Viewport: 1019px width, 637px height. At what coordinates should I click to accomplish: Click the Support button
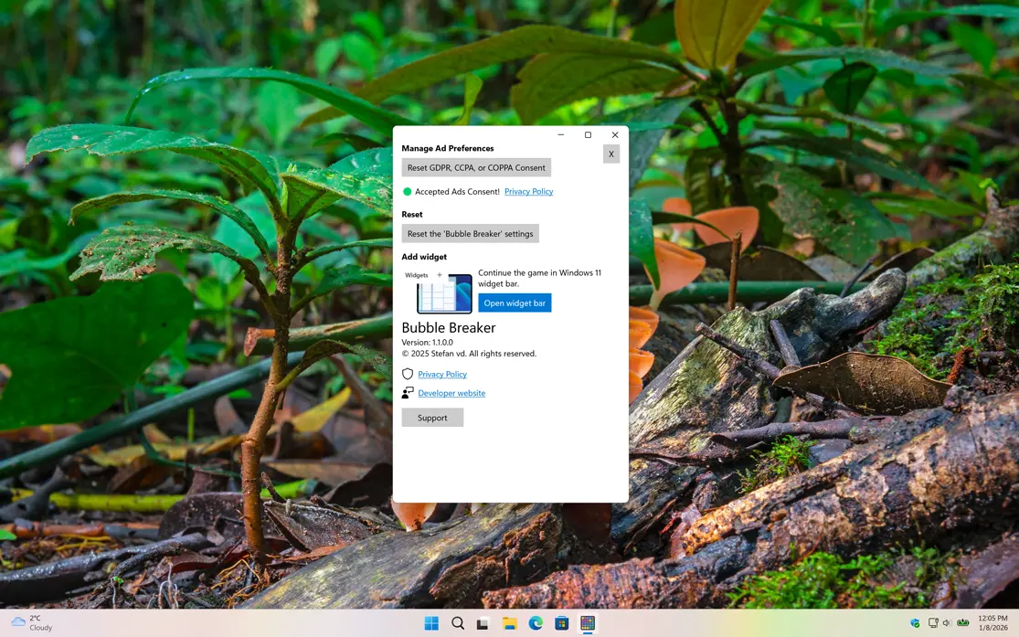[432, 418]
